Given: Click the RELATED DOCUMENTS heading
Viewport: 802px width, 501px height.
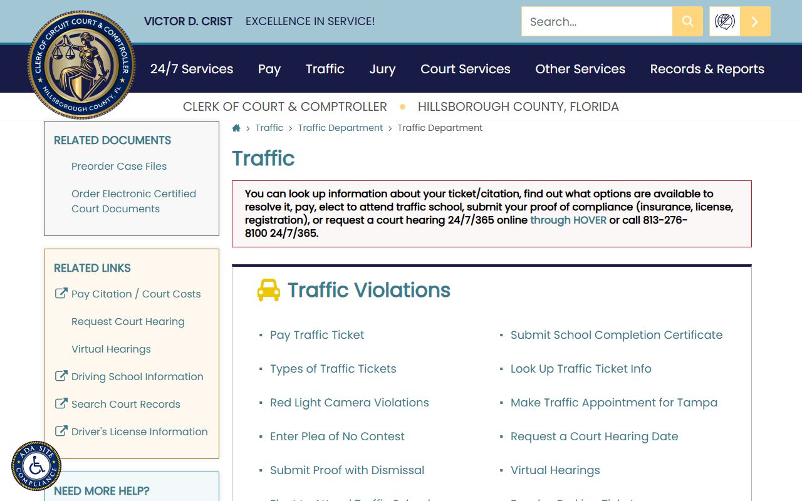Looking at the screenshot, I should [113, 140].
